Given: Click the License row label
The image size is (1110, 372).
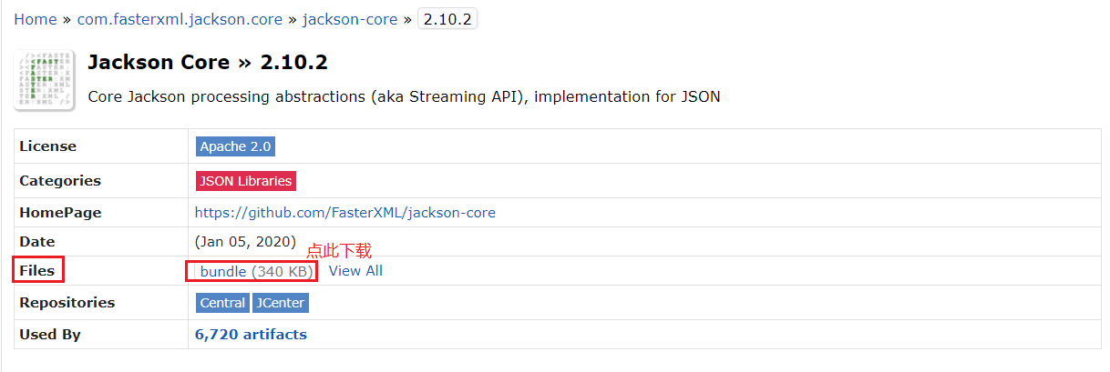Looking at the screenshot, I should pos(48,146).
